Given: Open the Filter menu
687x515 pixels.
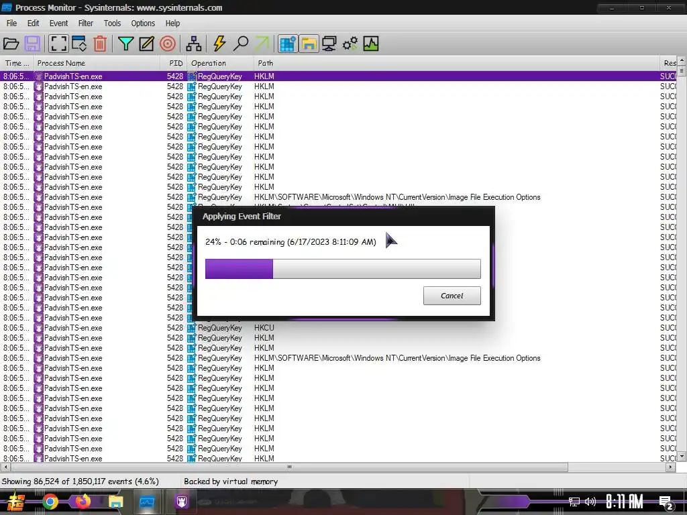Looking at the screenshot, I should (x=86, y=23).
